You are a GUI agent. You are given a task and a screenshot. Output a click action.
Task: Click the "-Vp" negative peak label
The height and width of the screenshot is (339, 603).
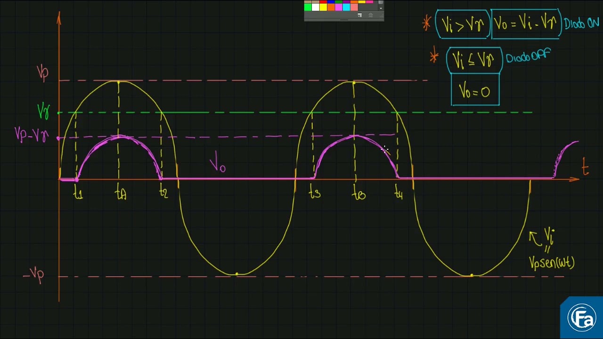pyautogui.click(x=33, y=274)
